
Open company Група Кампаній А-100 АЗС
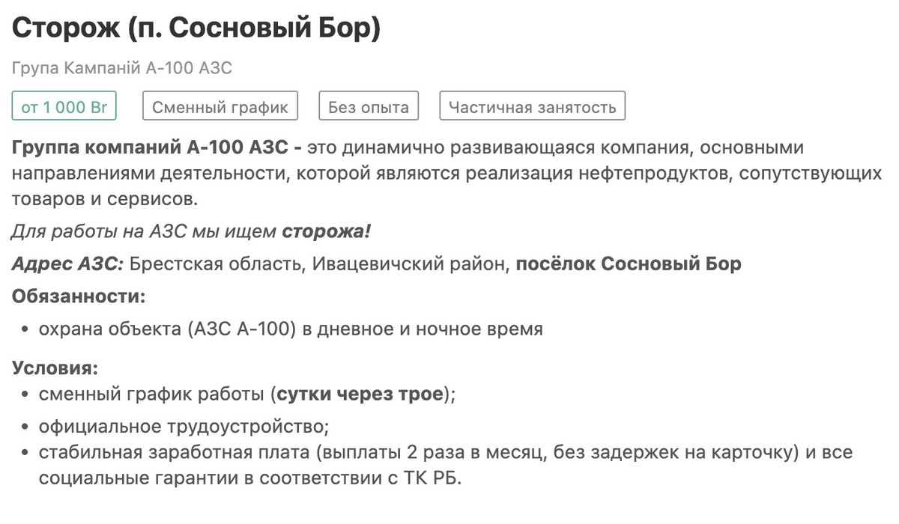click(x=122, y=69)
